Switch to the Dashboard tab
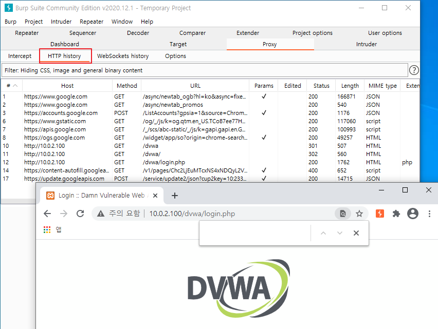Screen dimensions: 438x329 click(65, 44)
